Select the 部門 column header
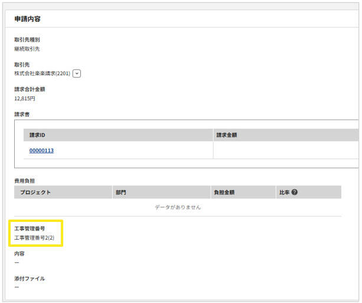362x303 pixels. pos(120,192)
